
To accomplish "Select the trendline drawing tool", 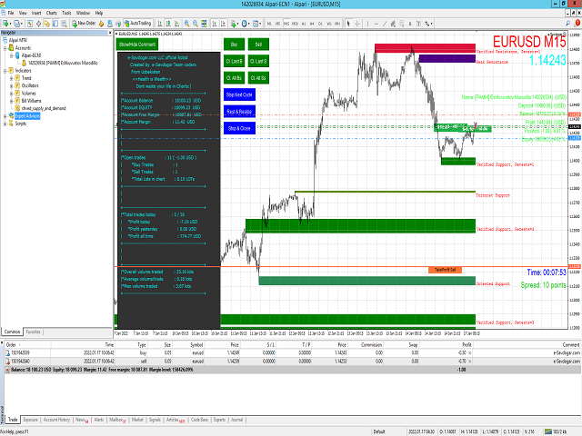I will tap(385, 24).
